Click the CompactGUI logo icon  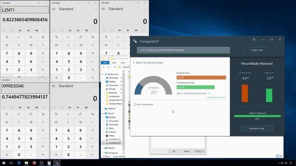tap(135, 41)
